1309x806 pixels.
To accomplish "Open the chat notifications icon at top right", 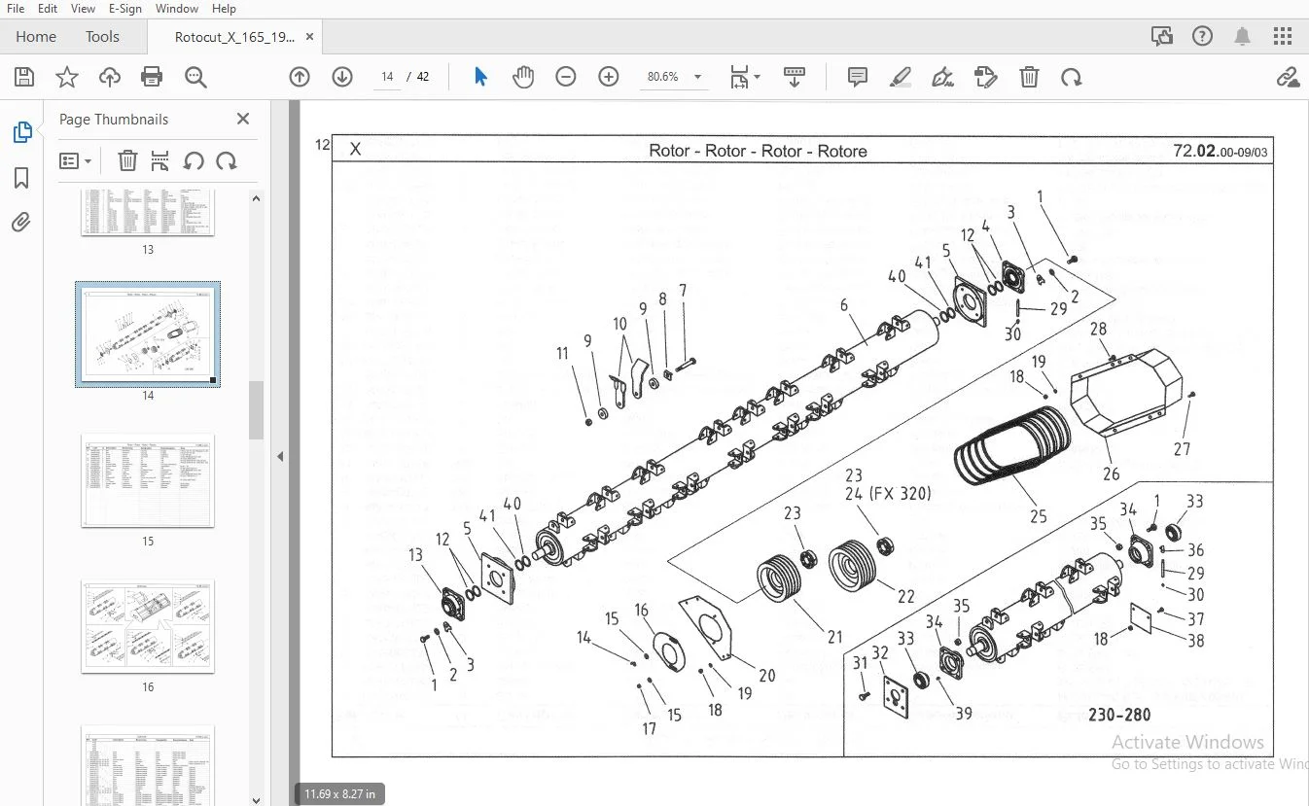I will point(1162,37).
